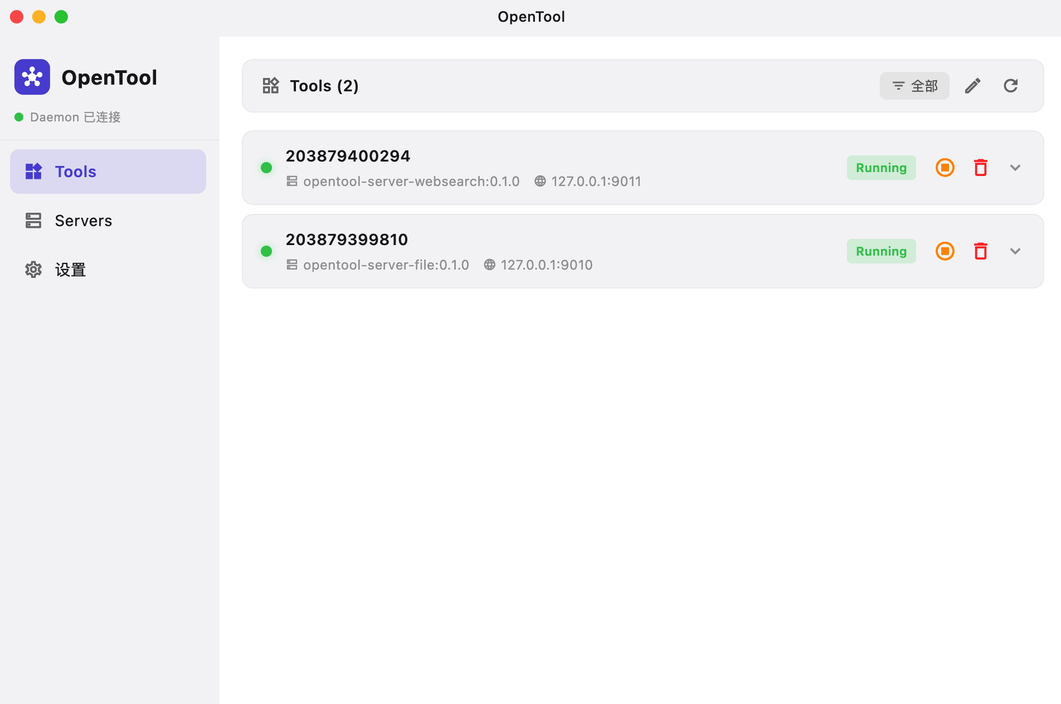Image resolution: width=1061 pixels, height=704 pixels.
Task: Switch to the Servers section
Action: click(x=82, y=221)
